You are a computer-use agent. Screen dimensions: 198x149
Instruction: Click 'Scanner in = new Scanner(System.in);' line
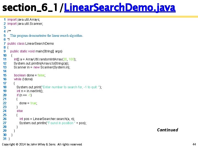coord(42,67)
